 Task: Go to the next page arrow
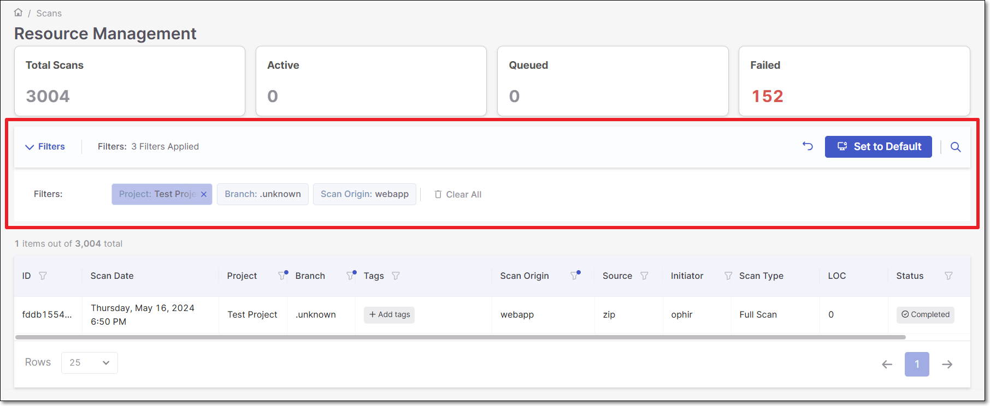(947, 365)
